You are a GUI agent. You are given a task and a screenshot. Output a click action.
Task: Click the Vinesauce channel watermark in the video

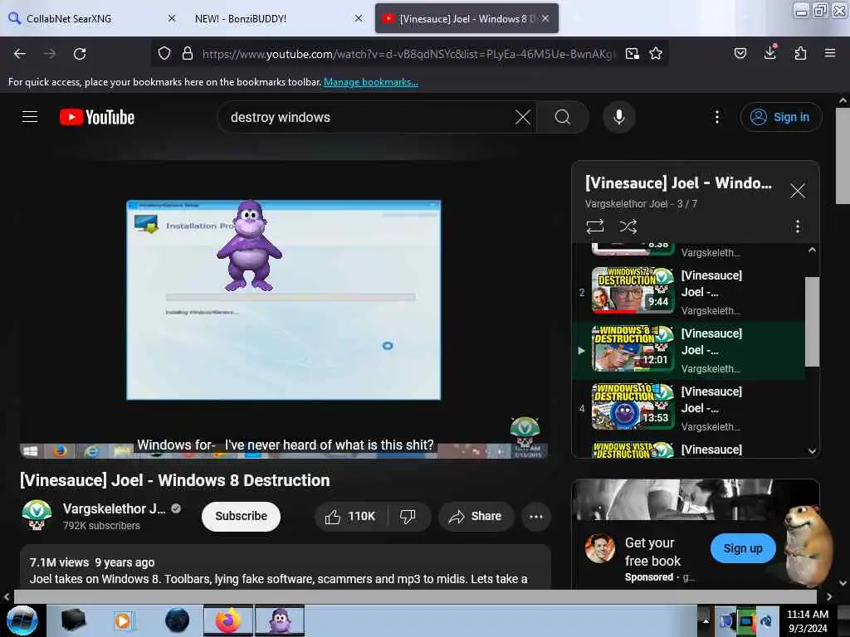525,430
